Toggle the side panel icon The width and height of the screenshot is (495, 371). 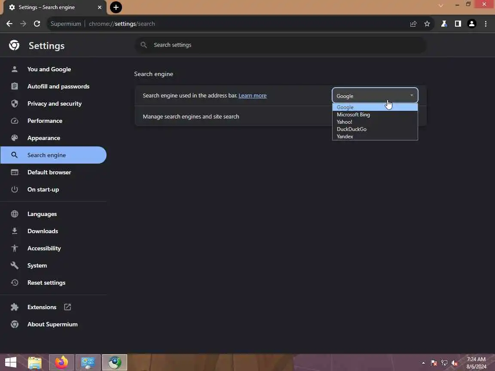(x=458, y=24)
